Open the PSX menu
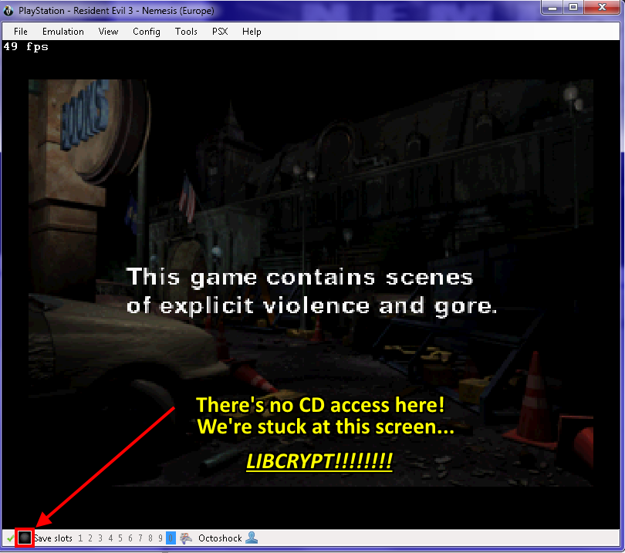 coord(220,32)
